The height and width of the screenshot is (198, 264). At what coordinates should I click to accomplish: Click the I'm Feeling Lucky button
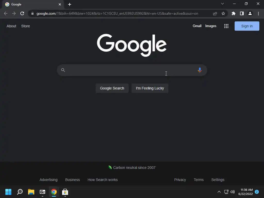(x=150, y=88)
